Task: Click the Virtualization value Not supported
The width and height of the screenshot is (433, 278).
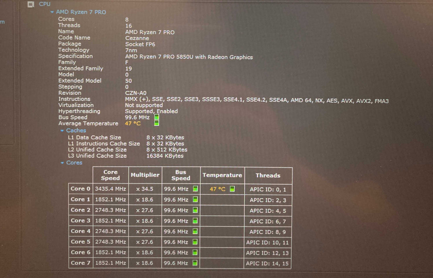Action: point(144,105)
